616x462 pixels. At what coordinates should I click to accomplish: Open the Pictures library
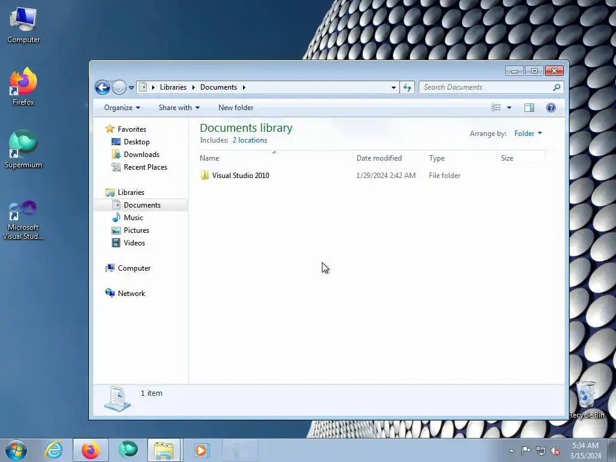pos(137,230)
